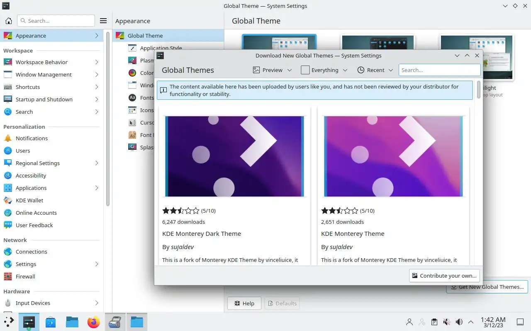531x331 pixels.
Task: Open the application launcher in taskbar
Action: (x=8, y=322)
